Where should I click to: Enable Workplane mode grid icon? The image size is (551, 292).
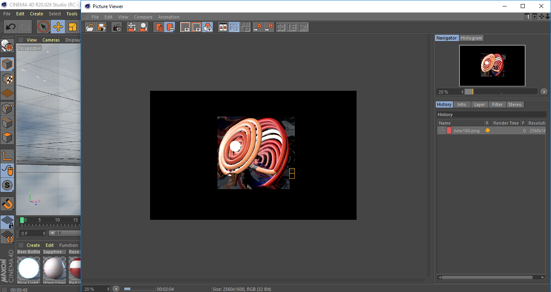tap(7, 93)
